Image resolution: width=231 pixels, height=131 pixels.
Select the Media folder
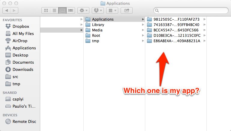(x=114, y=30)
